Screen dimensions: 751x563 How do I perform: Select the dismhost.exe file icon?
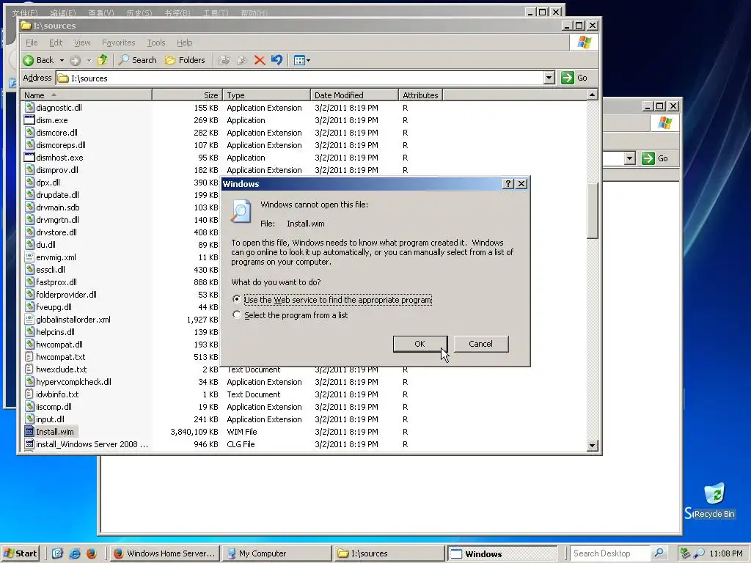pos(29,158)
